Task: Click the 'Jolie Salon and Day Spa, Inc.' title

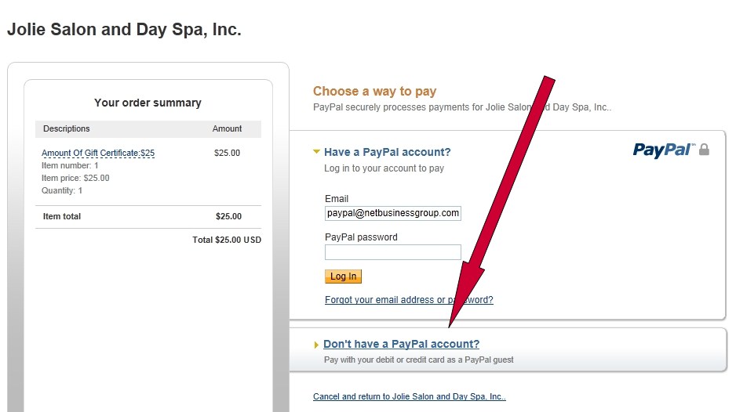Action: pyautogui.click(x=124, y=29)
